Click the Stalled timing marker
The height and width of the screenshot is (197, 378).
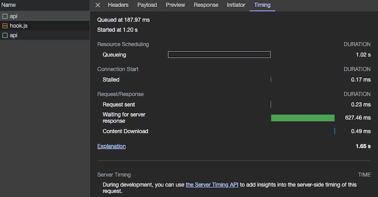[271, 80]
